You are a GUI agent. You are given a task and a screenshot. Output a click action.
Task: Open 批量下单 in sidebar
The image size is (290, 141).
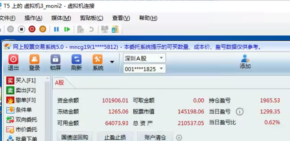point(22,138)
